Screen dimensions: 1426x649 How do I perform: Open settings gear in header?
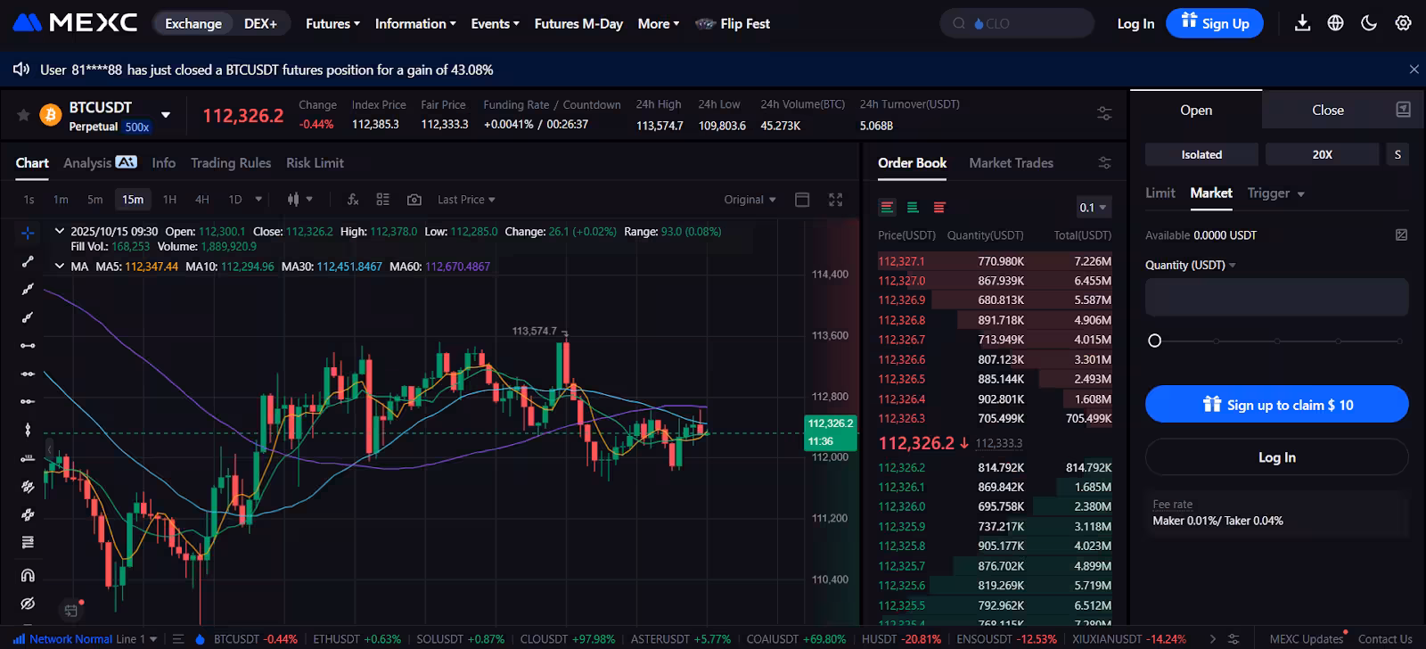(x=1403, y=23)
